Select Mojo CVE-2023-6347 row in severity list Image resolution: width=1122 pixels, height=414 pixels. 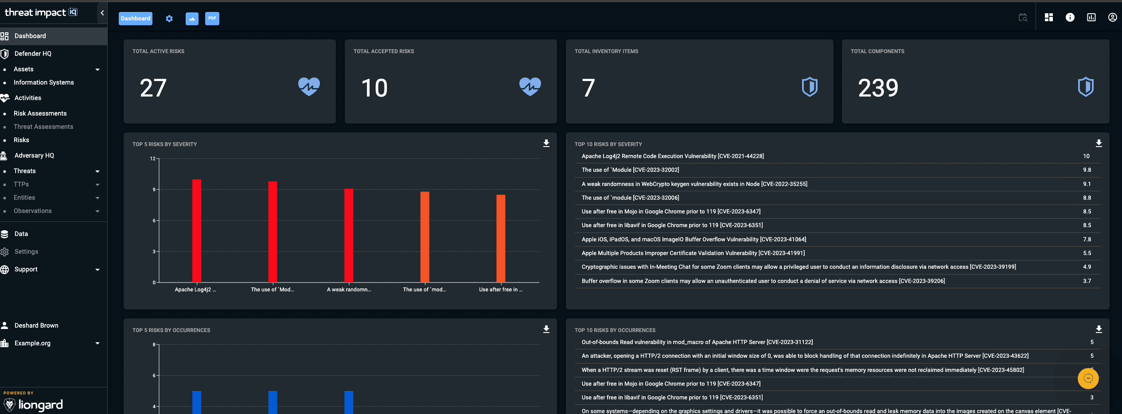(x=838, y=212)
